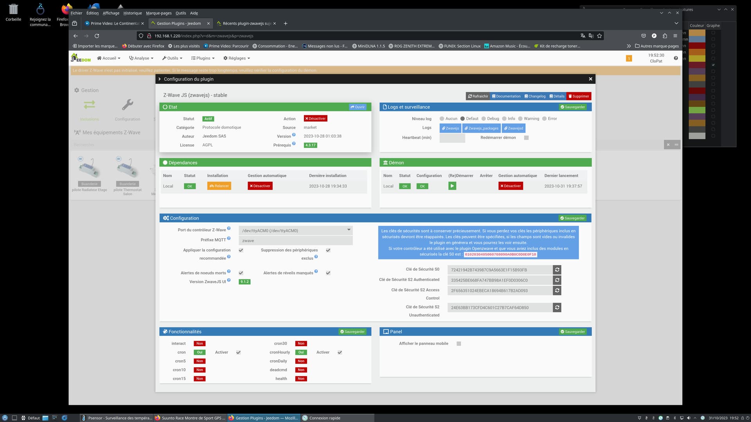The height and width of the screenshot is (422, 751).
Task: Open the Inclusions arrows icon
Action: 89,105
